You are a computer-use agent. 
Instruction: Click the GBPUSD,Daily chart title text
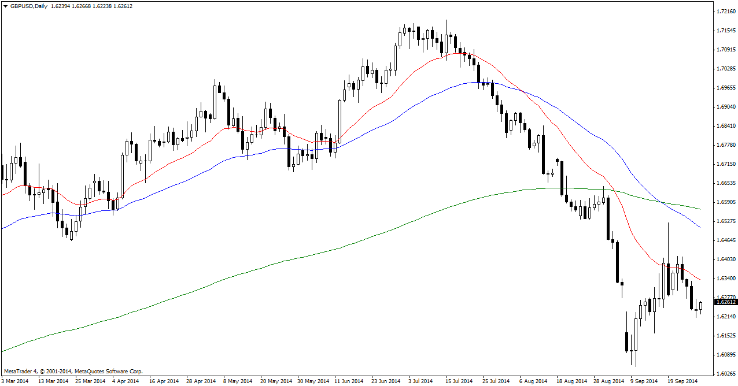coord(28,6)
